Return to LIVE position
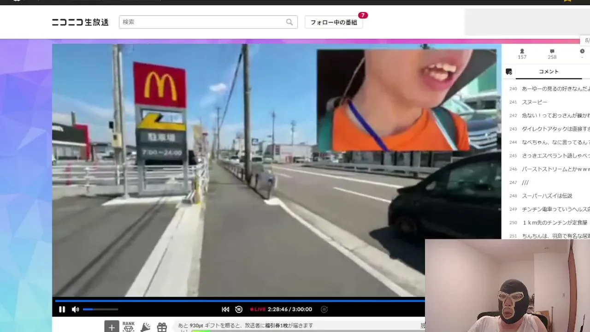This screenshot has width=590, height=332. 258,309
